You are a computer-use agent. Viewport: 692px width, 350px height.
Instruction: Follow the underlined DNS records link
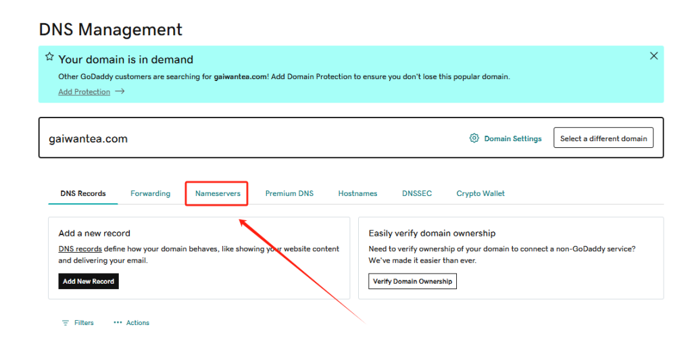[80, 249]
